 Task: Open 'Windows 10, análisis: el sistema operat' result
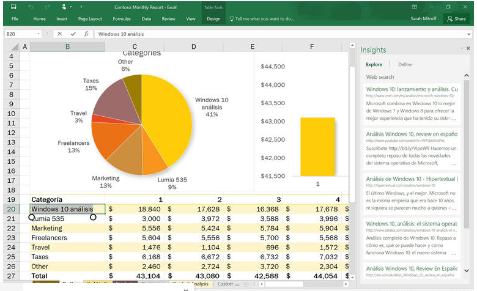click(x=412, y=224)
